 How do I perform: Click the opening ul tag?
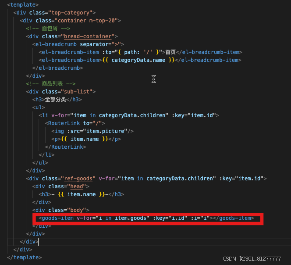[x=39, y=107]
